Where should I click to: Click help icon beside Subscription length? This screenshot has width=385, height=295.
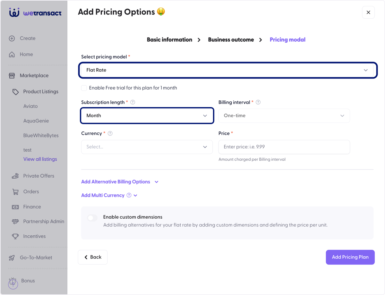[133, 102]
